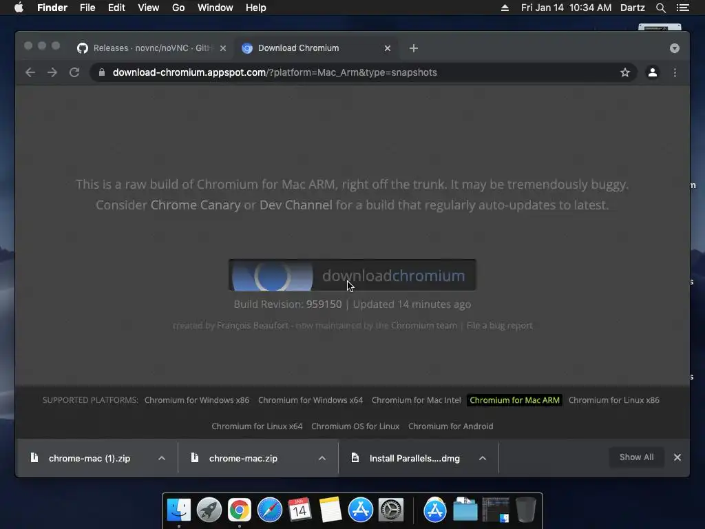
Task: Click the date and time in the menu bar
Action: click(566, 8)
